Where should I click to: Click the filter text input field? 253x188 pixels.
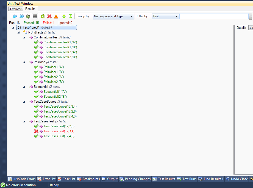(x=214, y=16)
